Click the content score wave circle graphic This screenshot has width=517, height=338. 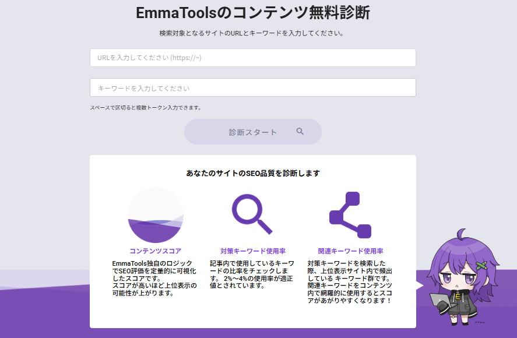(x=156, y=216)
